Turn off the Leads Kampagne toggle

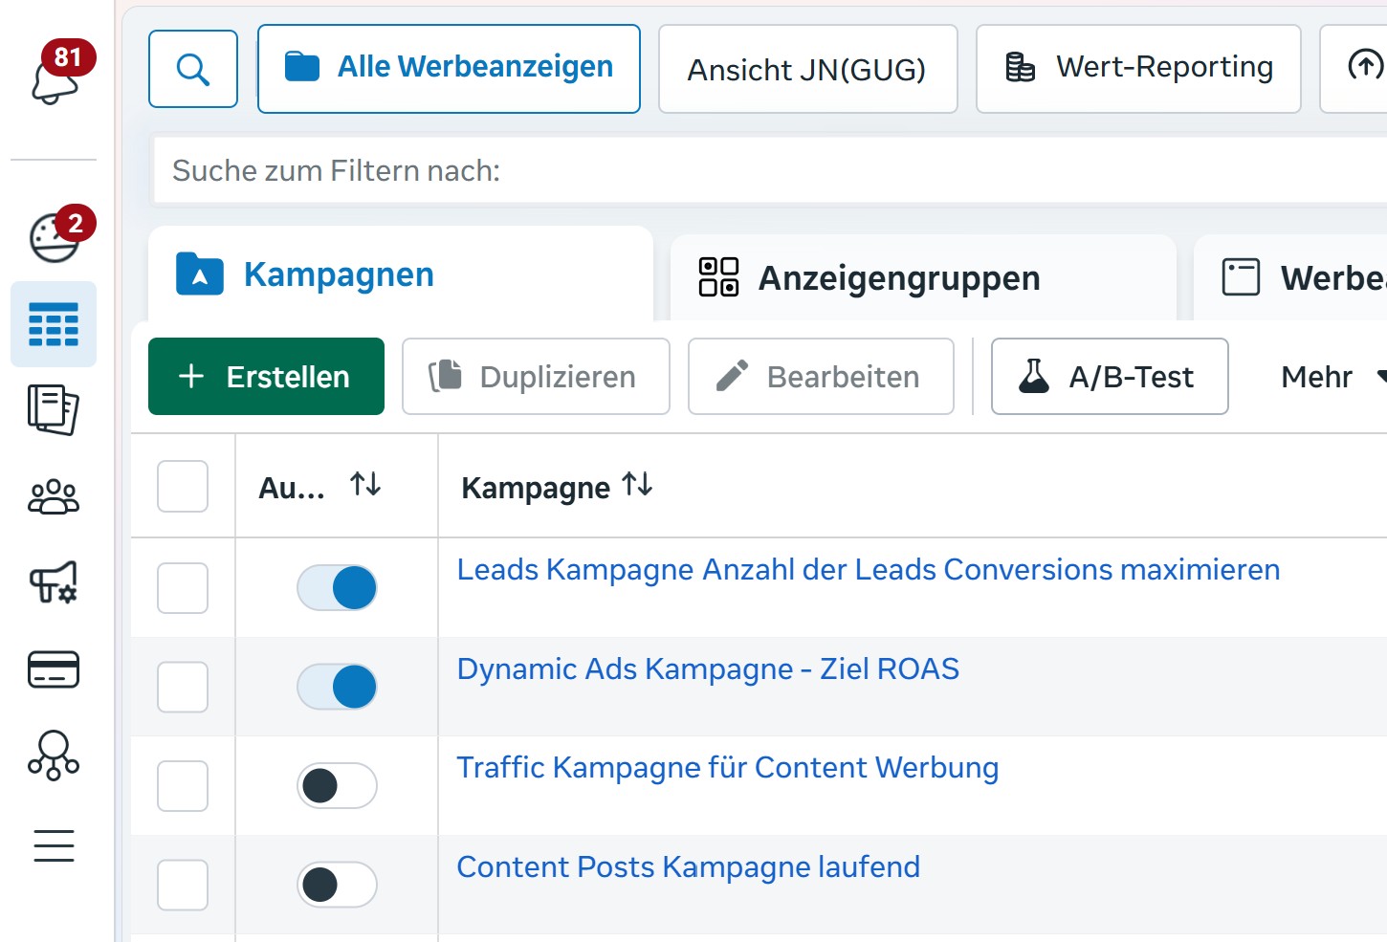(x=337, y=587)
